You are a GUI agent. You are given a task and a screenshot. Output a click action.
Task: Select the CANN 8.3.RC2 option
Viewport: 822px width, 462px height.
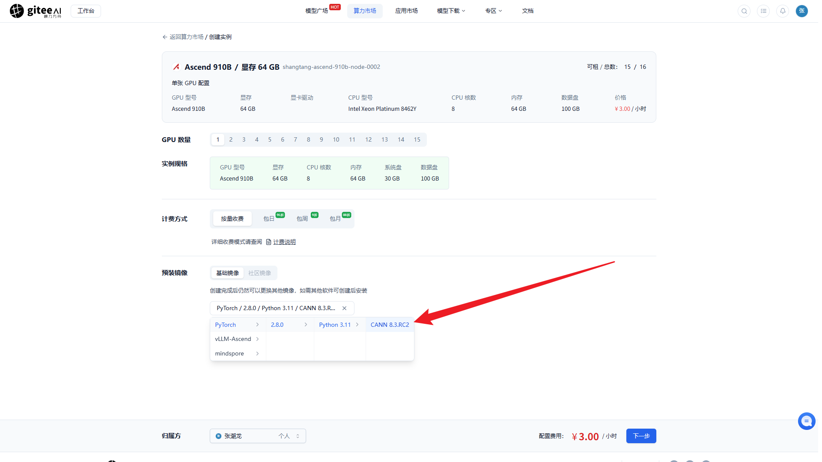[390, 325]
